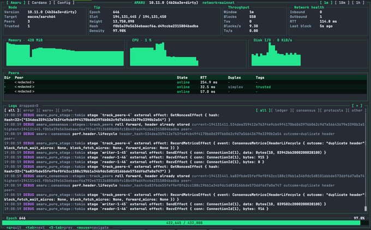Click the <tab>next footer hint

tap(35, 227)
